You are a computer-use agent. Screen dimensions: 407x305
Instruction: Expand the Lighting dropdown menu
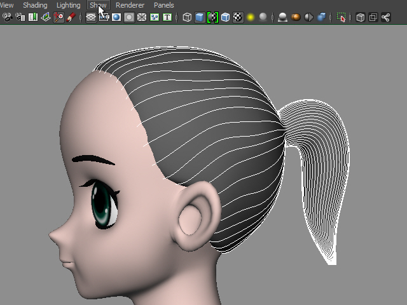click(x=69, y=5)
